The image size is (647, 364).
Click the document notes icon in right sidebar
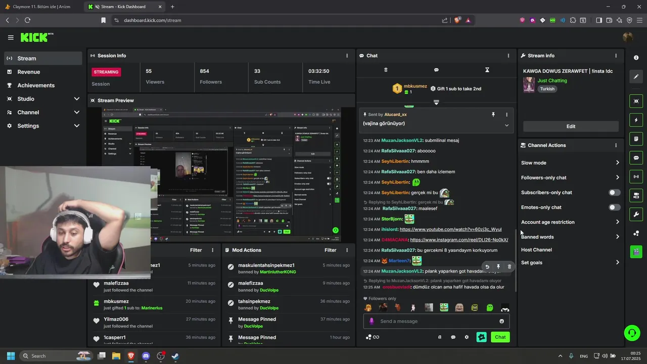636,139
